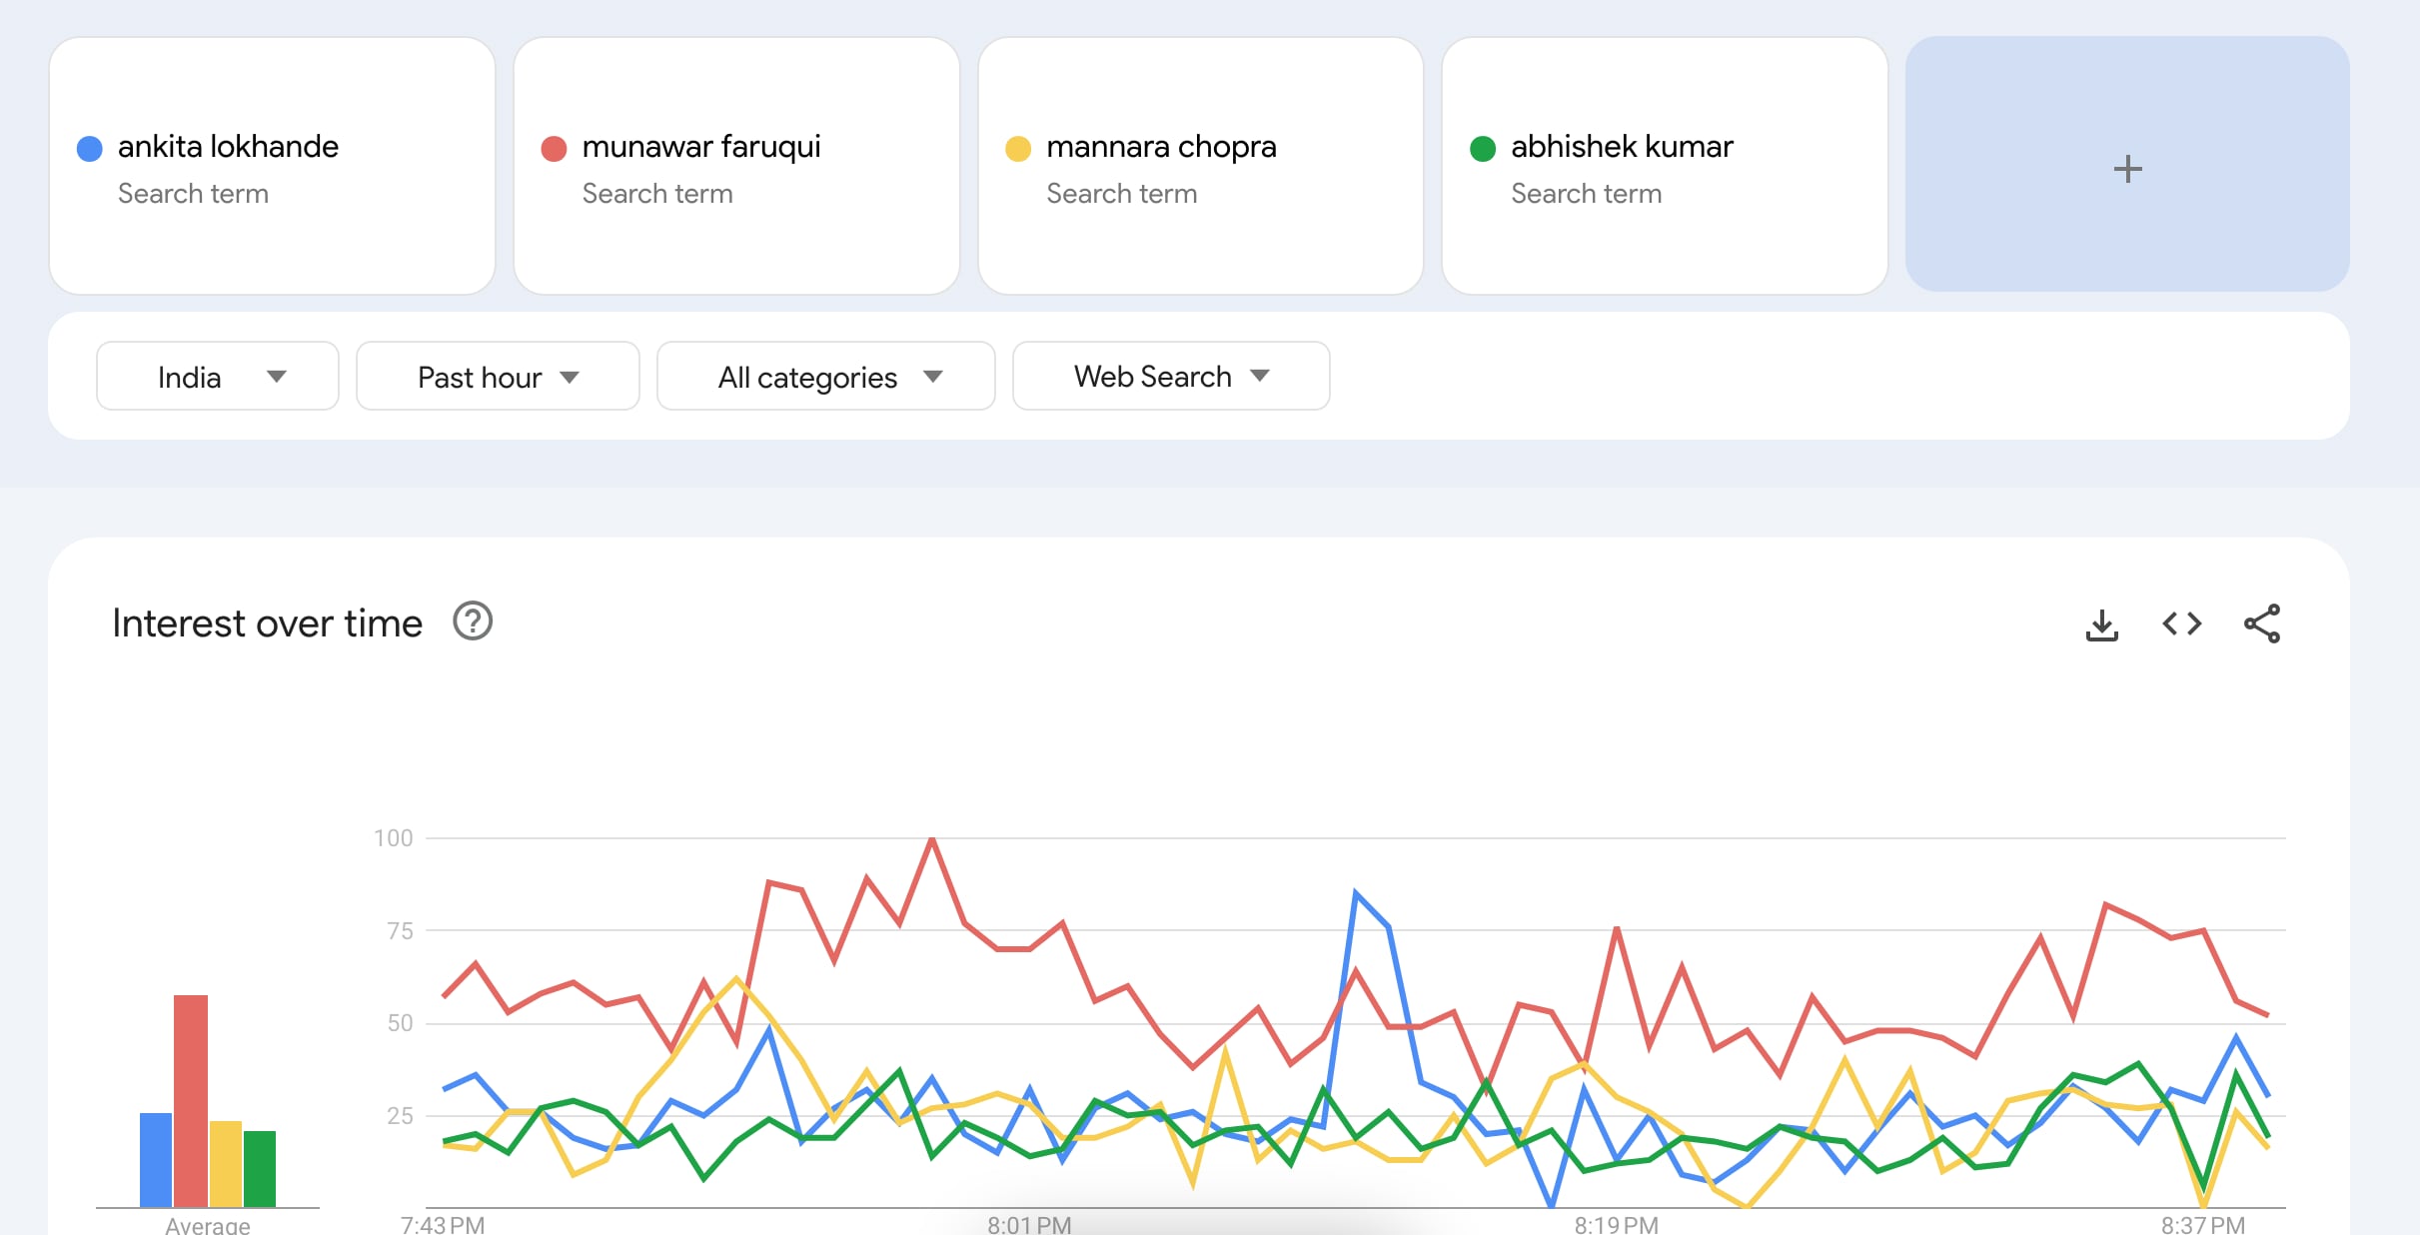The height and width of the screenshot is (1235, 2420).
Task: Open the embed code icon
Action: (2182, 624)
